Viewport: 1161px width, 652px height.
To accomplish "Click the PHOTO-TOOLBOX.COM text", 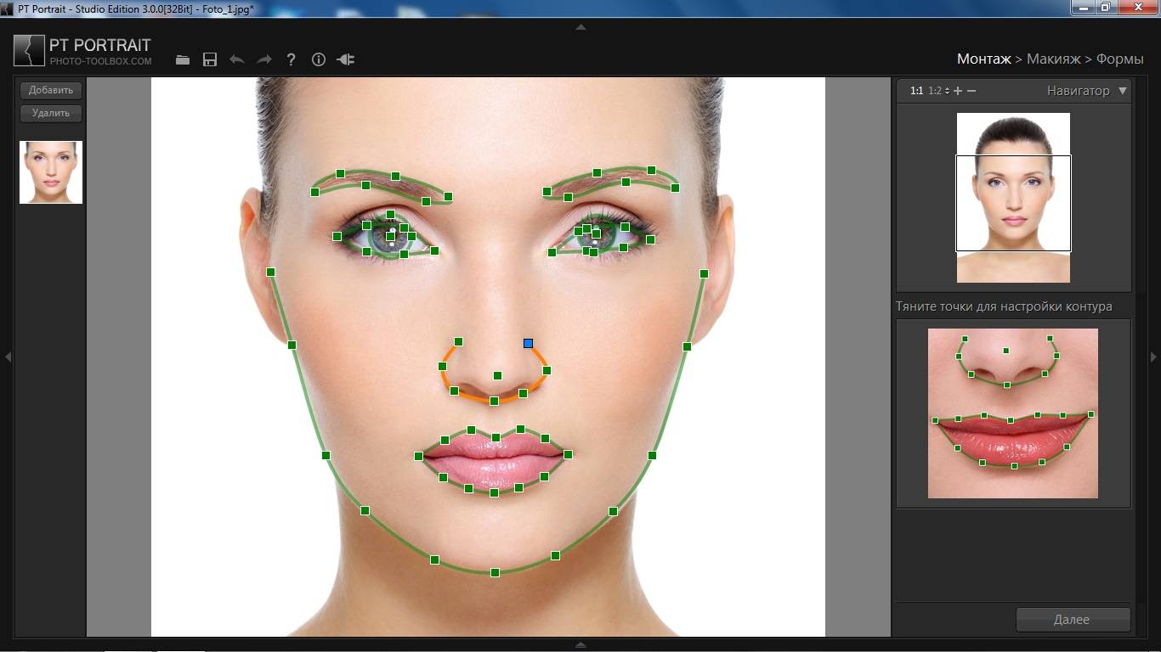I will [100, 61].
